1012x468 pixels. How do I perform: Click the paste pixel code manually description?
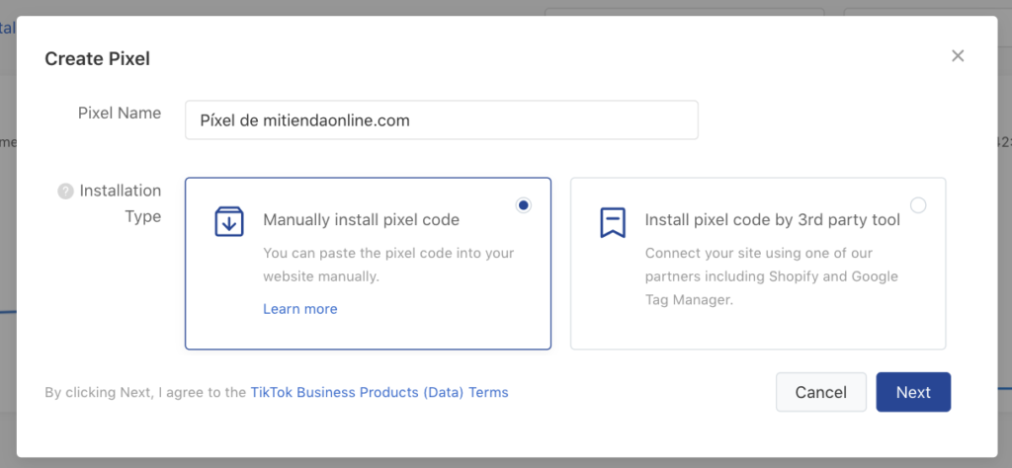(x=388, y=265)
